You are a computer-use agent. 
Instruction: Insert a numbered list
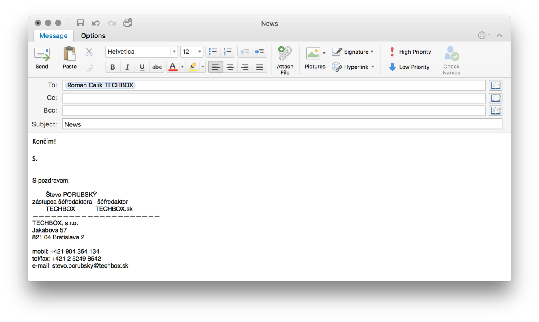228,52
